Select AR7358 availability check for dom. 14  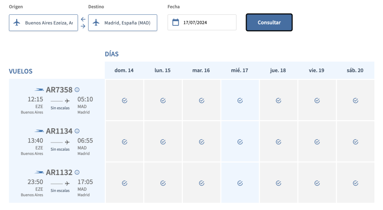pos(124,100)
